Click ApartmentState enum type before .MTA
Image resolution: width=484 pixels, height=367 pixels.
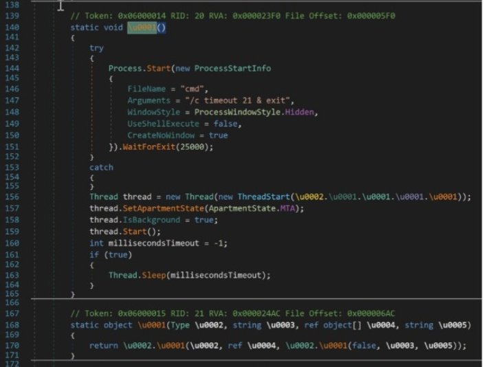coord(242,209)
